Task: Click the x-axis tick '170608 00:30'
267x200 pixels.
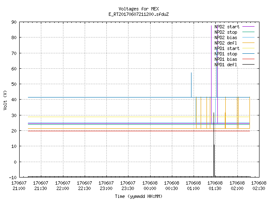Action: [172, 186]
